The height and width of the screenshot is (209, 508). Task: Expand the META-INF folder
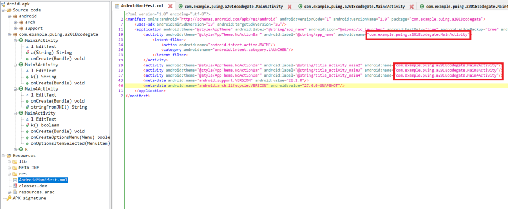9,168
